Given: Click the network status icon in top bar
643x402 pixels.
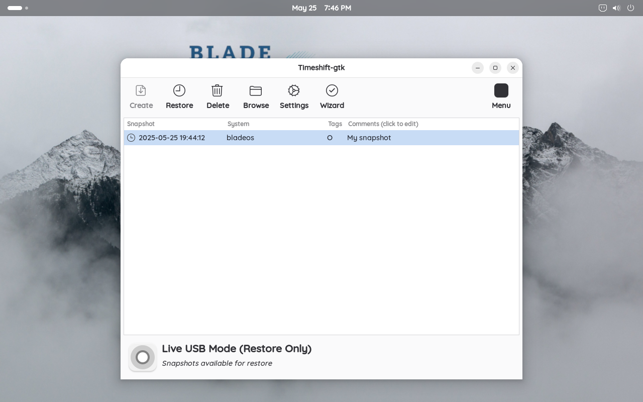Looking at the screenshot, I should coord(603,8).
